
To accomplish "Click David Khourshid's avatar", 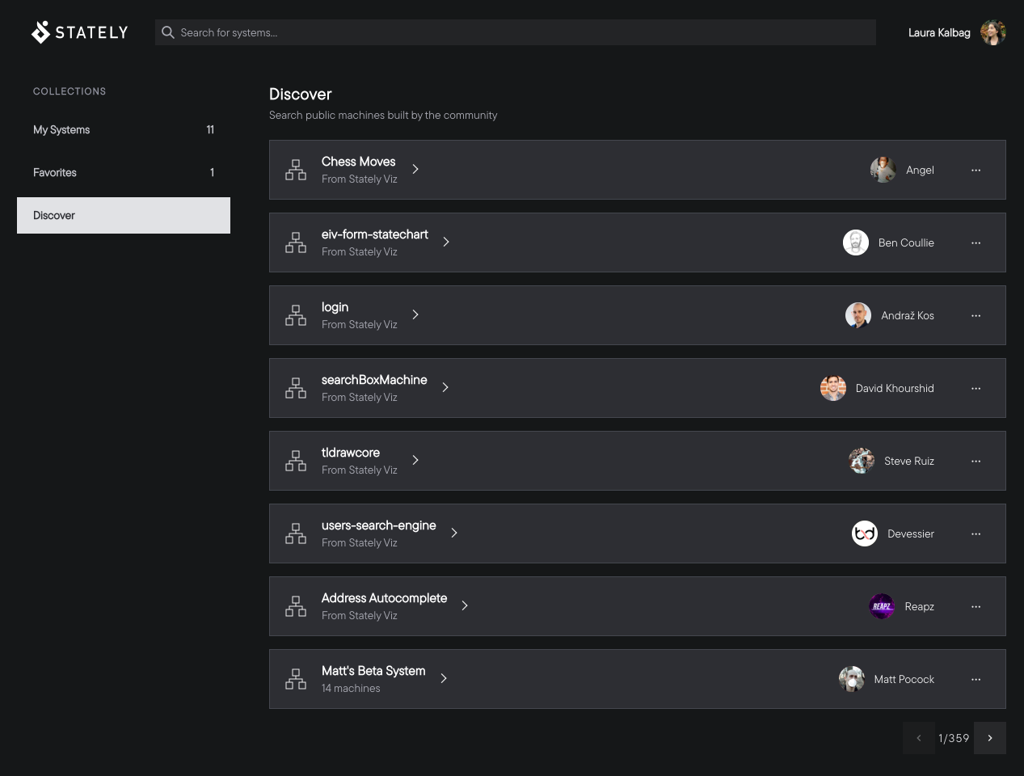I will (x=832, y=388).
